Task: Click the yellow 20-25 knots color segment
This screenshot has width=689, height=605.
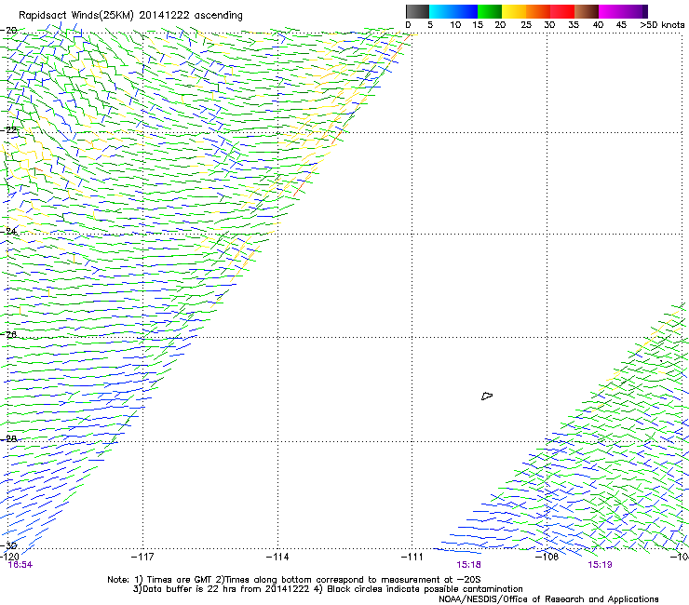Action: tap(514, 11)
